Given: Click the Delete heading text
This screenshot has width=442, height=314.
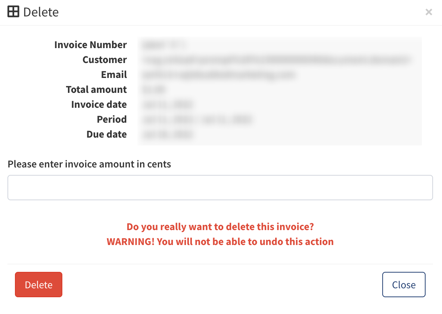Looking at the screenshot, I should pyautogui.click(x=41, y=12).
